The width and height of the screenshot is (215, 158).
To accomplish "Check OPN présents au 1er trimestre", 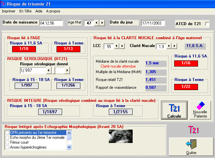I will point(8,133).
